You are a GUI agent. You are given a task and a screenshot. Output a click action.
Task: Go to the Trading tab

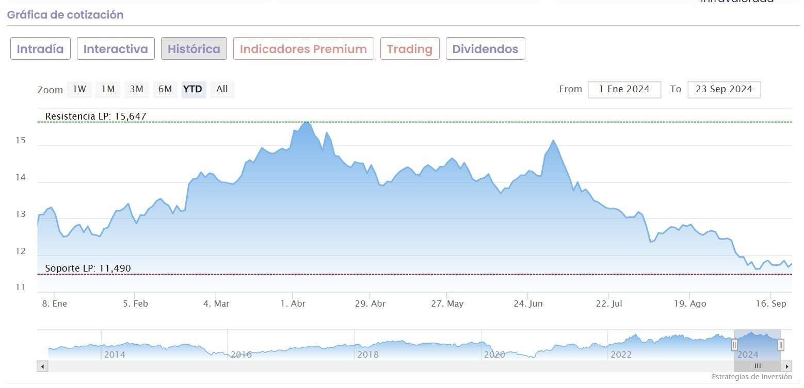pyautogui.click(x=410, y=49)
